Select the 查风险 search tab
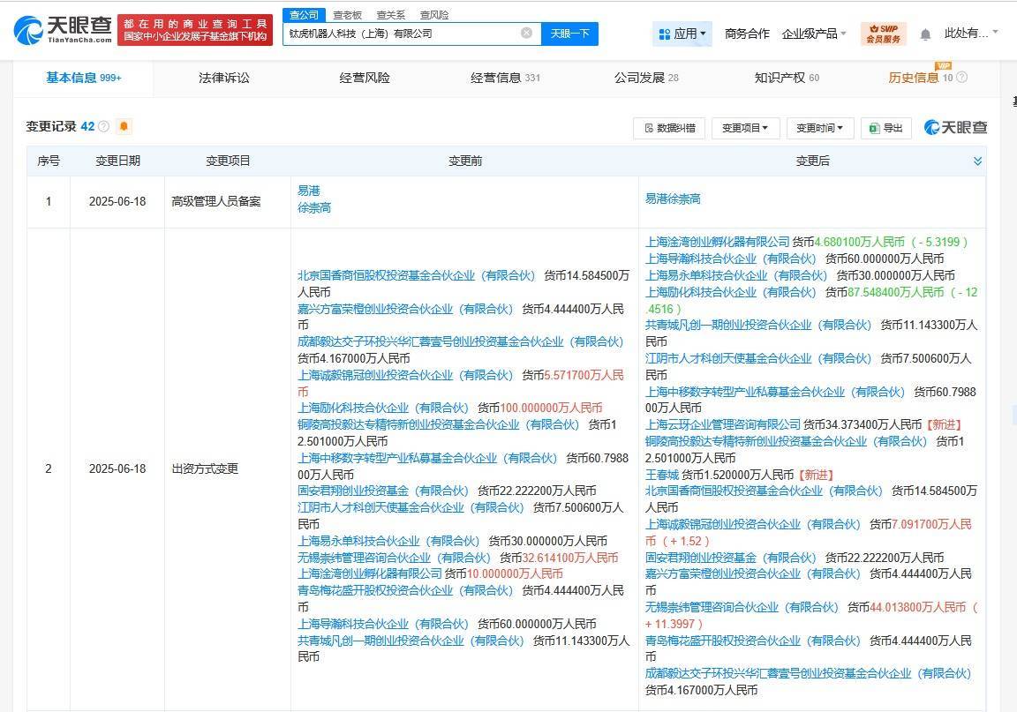Viewport: 1017px width, 712px height. click(434, 15)
